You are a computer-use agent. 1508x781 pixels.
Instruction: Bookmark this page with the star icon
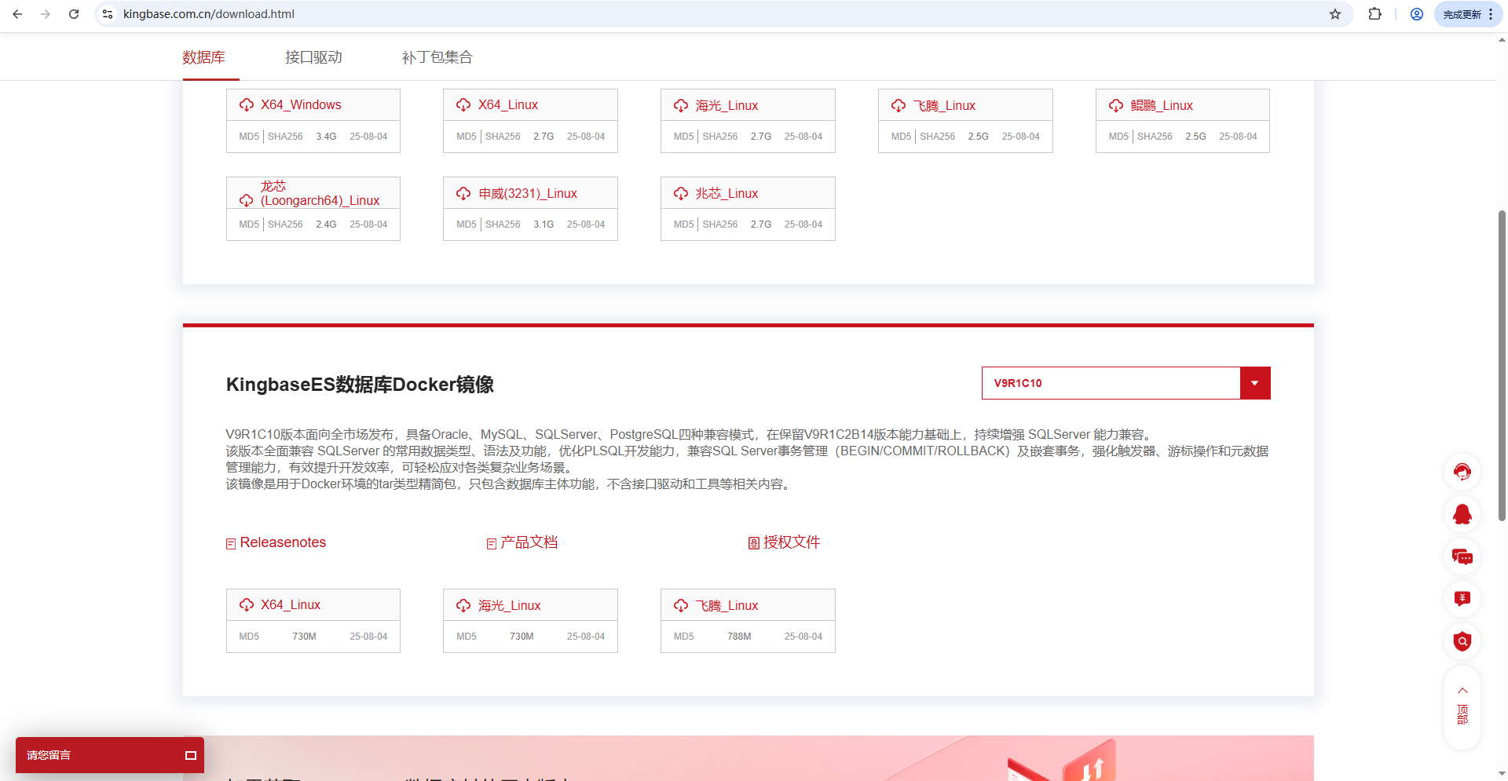(x=1335, y=14)
